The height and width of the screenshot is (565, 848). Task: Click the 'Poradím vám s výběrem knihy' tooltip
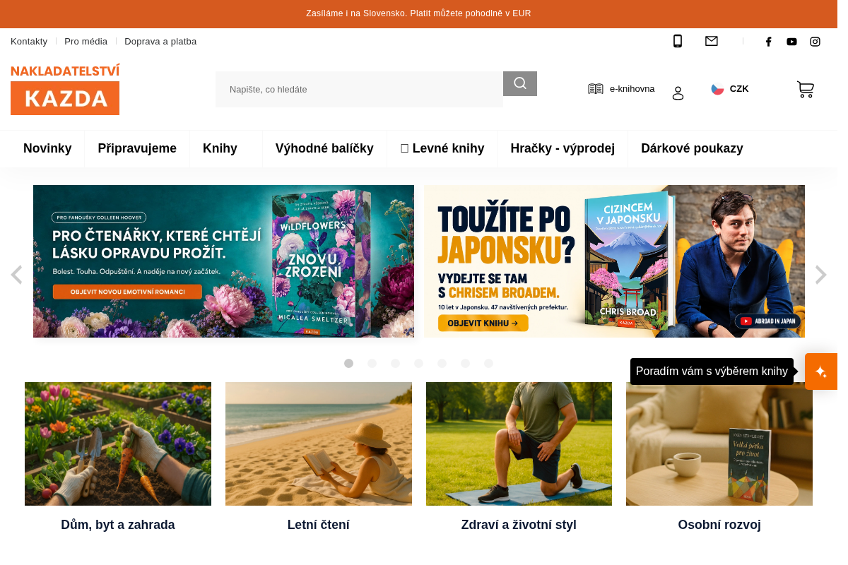tap(712, 371)
